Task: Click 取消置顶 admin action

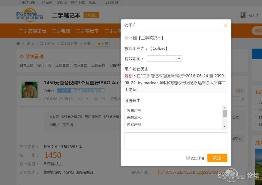Action: (80, 65)
